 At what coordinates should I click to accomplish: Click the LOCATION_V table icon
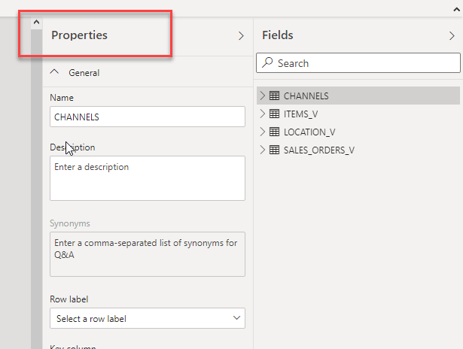[x=274, y=132]
